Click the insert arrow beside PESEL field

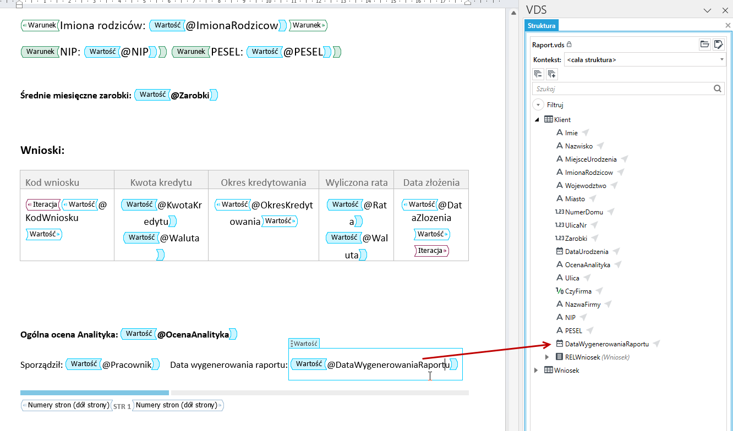(590, 330)
